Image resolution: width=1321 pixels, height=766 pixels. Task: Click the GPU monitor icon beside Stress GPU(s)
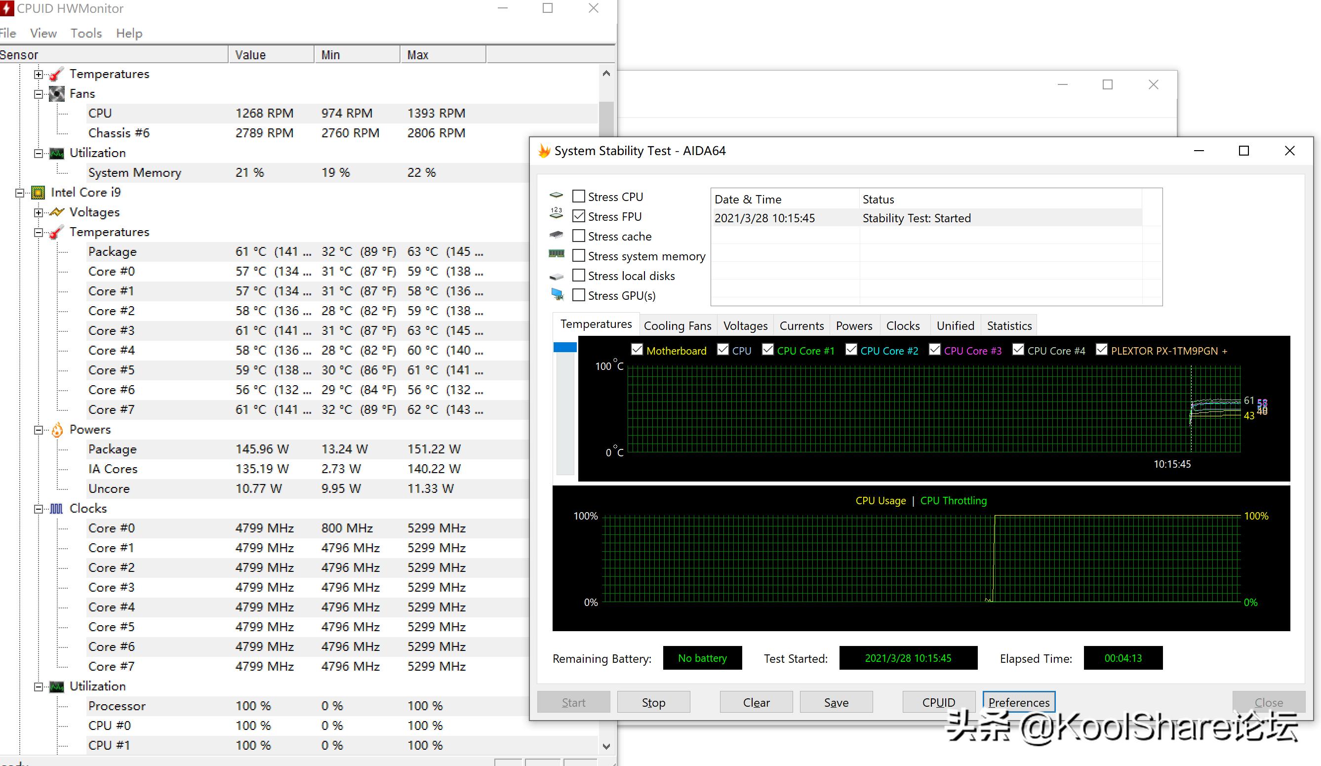tap(557, 294)
